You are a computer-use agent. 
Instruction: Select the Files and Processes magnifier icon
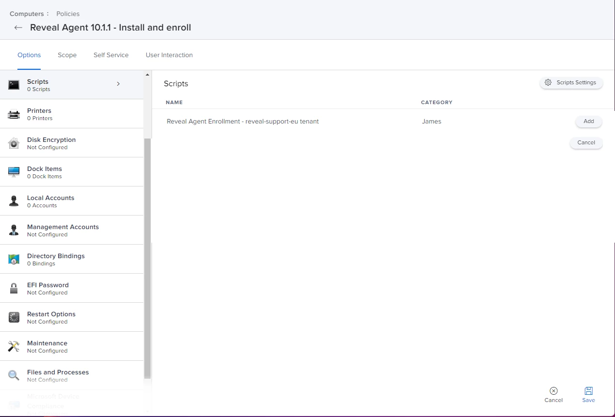(x=14, y=376)
